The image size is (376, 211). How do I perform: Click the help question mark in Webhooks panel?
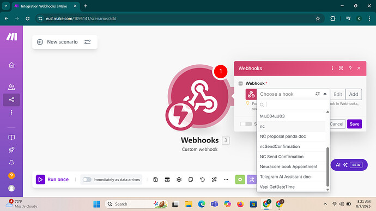350,69
